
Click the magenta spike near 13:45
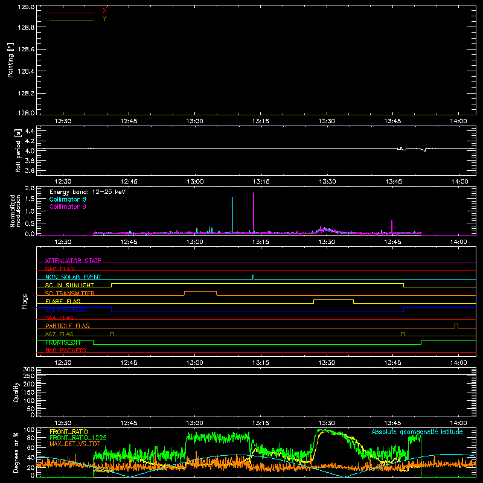[x=392, y=227]
